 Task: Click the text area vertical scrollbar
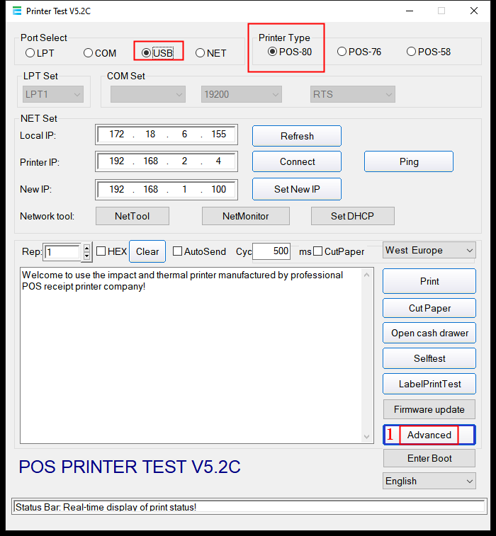pyautogui.click(x=367, y=354)
